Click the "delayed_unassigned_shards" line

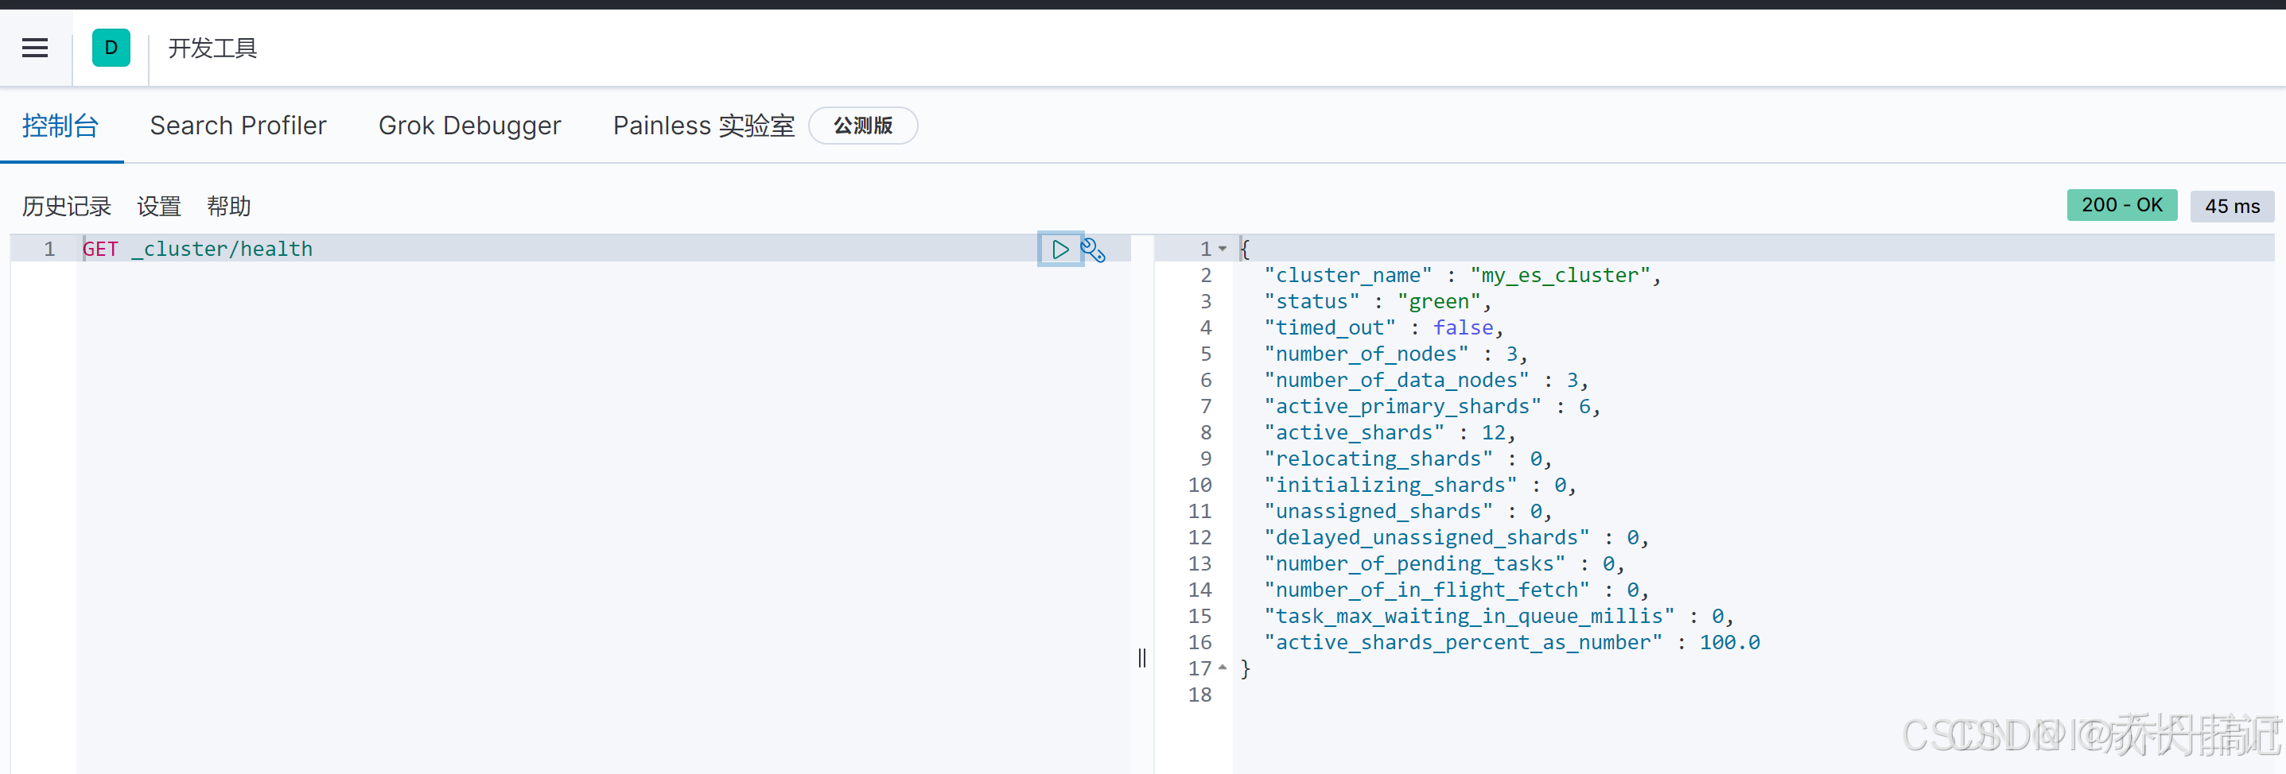coord(1456,537)
